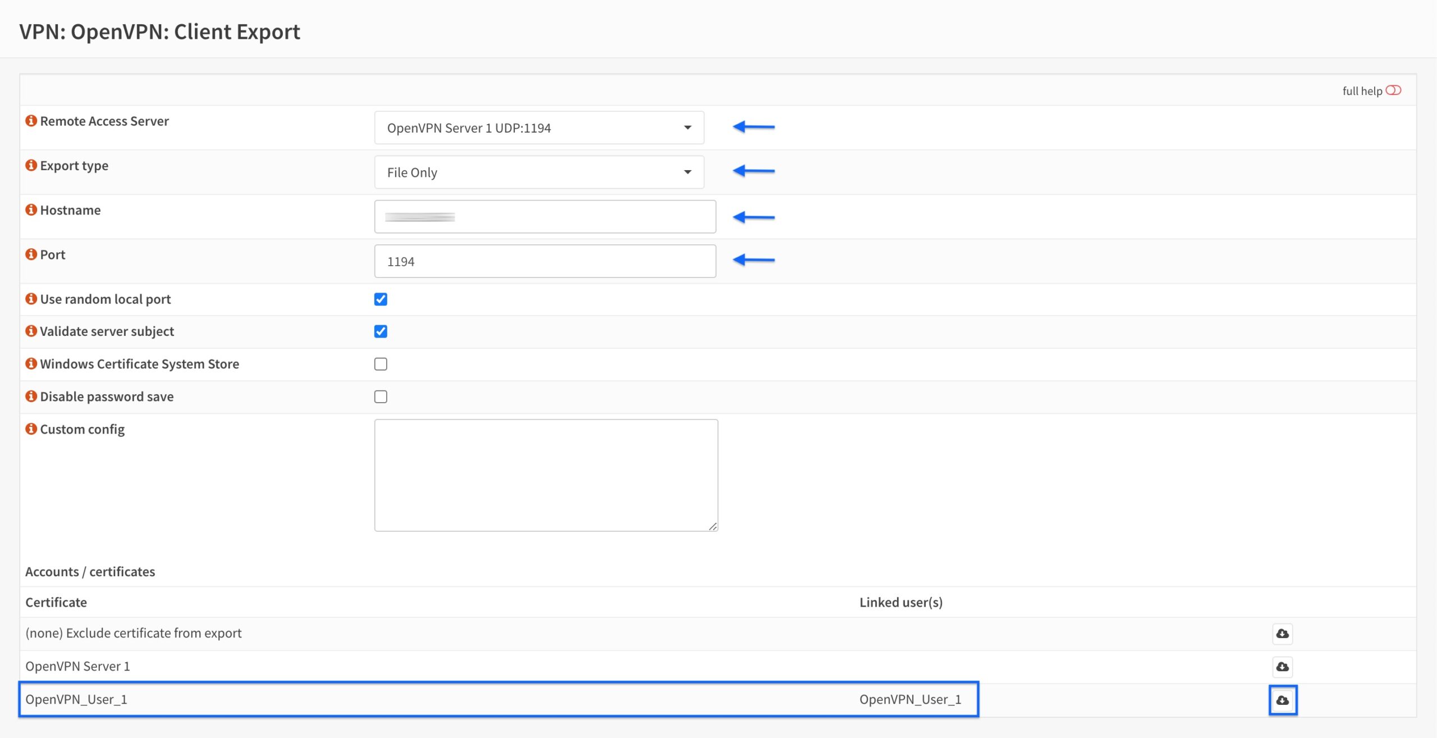This screenshot has height=738, width=1437.
Task: Disable the Use random local port checkbox
Action: (381, 299)
